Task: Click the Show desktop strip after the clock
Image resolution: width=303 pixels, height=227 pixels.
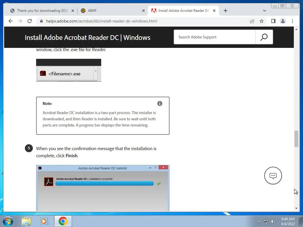Action: (x=301, y=221)
